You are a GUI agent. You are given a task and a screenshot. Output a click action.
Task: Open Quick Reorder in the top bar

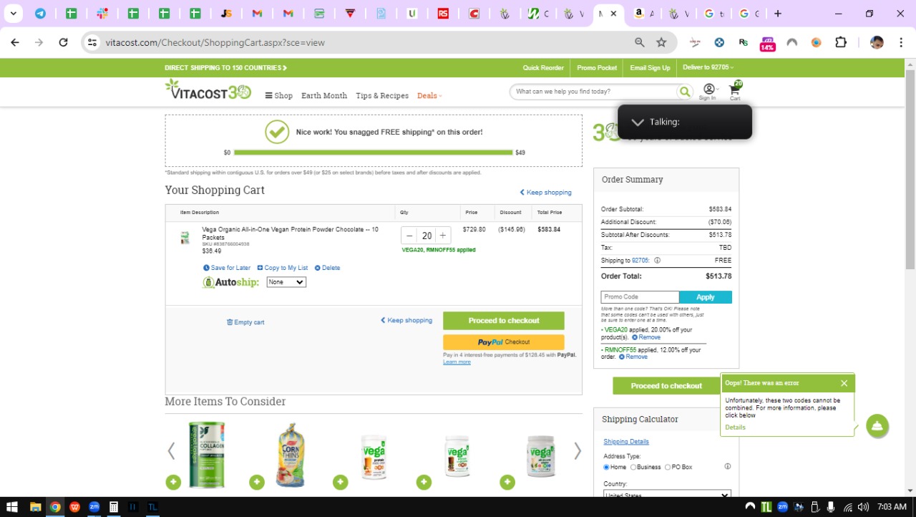pos(543,68)
